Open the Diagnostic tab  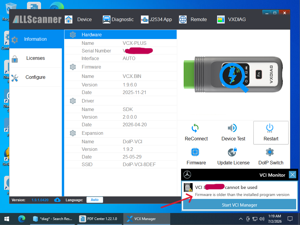click(x=122, y=20)
